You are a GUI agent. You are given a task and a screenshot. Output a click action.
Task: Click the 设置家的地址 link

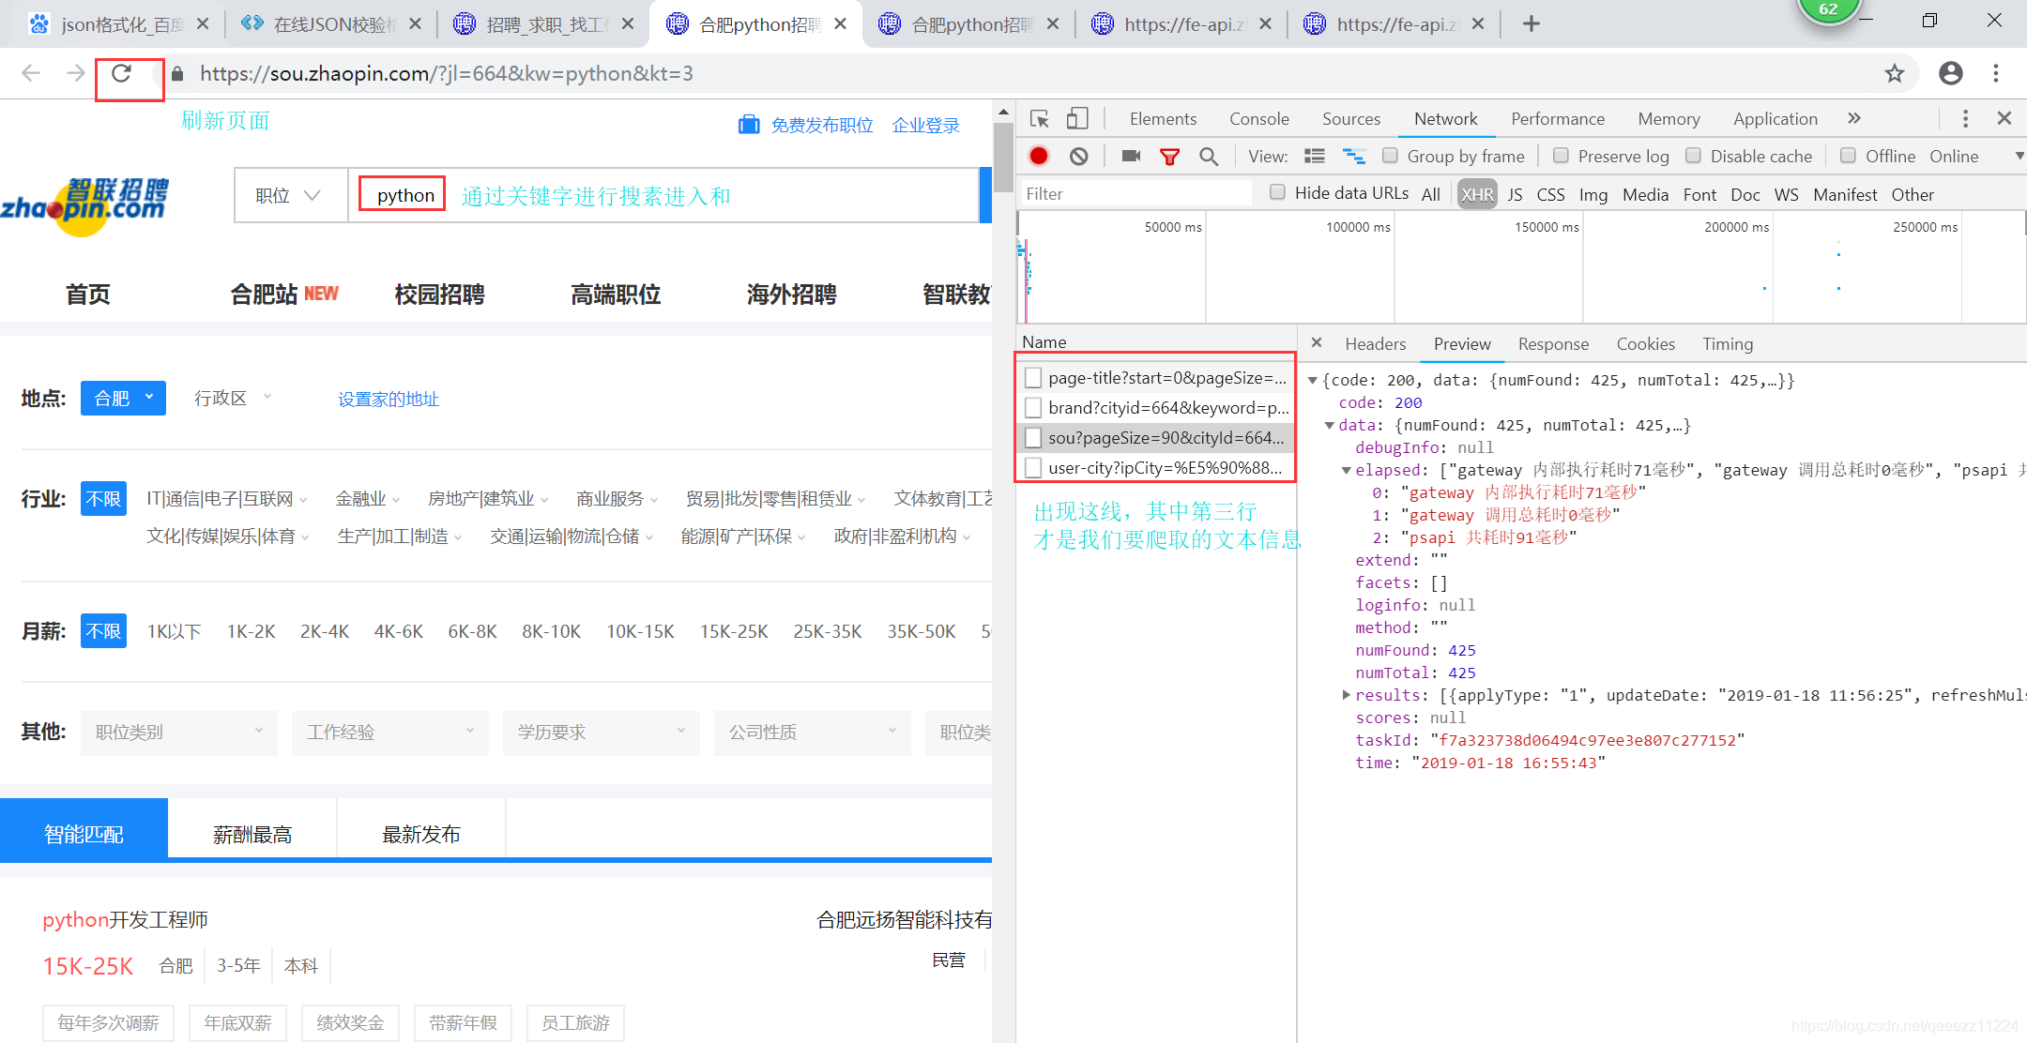[x=389, y=399]
